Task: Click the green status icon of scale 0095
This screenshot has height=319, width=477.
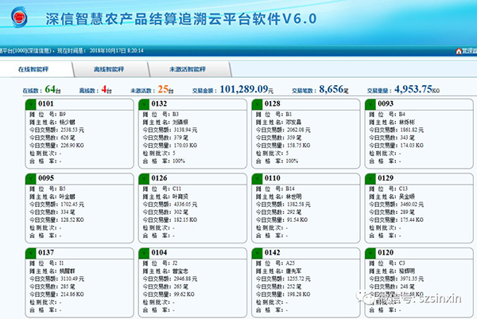Action: point(29,179)
